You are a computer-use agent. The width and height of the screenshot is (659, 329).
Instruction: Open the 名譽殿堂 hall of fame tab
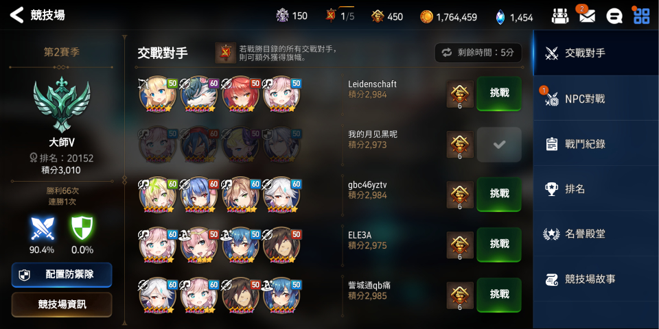click(596, 234)
